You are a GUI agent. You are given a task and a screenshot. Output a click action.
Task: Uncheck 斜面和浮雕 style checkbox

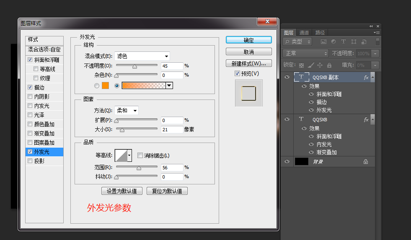coord(30,60)
